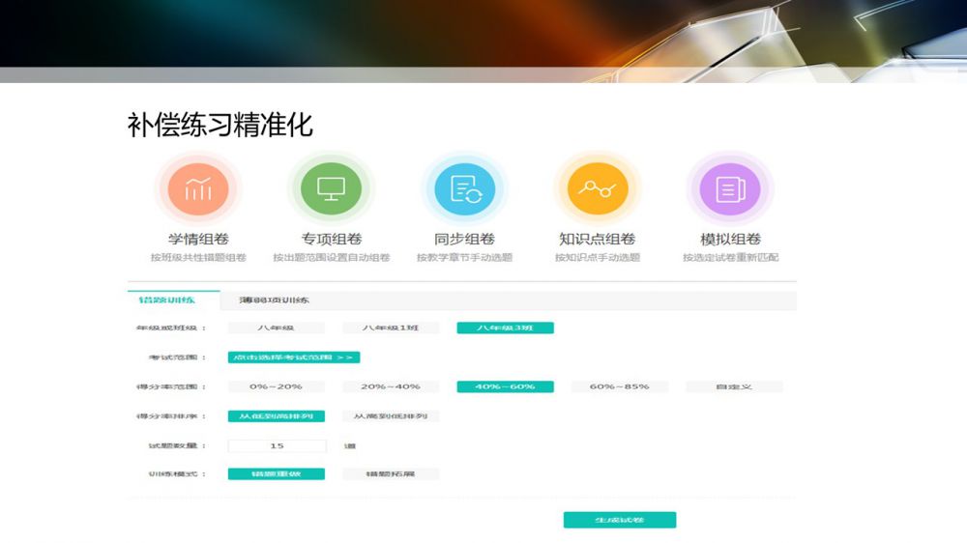The height and width of the screenshot is (543, 967).
Task: Pick the 20%~40% score rate range
Action: 391,386
